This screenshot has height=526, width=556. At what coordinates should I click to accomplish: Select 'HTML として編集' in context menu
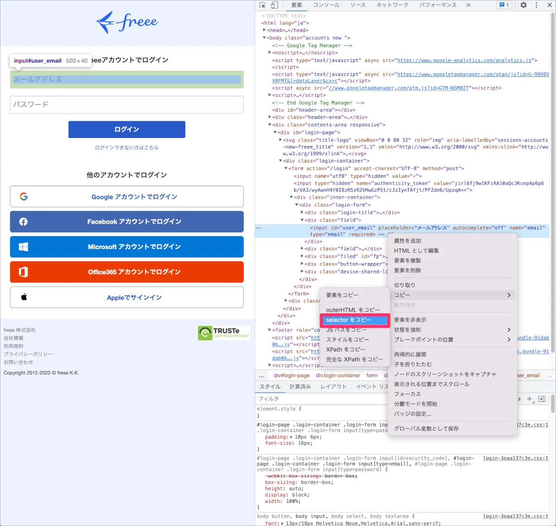click(x=416, y=250)
